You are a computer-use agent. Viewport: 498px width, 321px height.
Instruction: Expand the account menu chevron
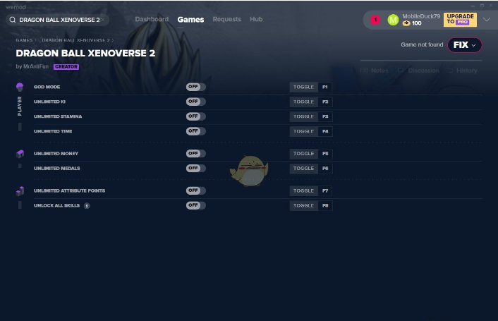pos(486,20)
